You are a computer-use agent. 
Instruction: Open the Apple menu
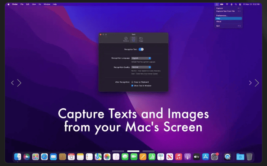tap(8, 4)
